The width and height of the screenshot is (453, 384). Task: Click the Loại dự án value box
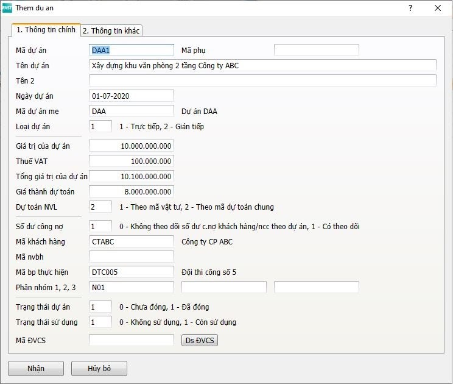[x=100, y=126]
